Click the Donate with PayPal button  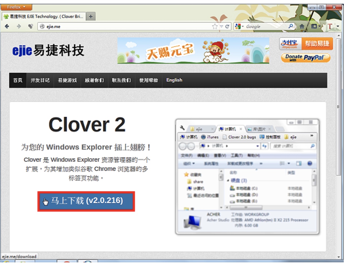(306, 58)
